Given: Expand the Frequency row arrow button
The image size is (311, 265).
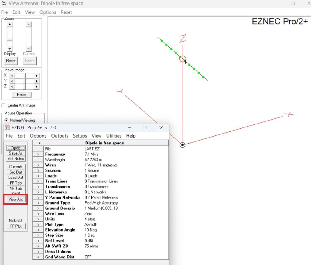Looking at the screenshot, I should click(x=38, y=154).
